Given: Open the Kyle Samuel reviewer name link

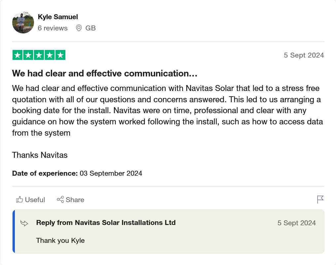Looking at the screenshot, I should pyautogui.click(x=58, y=17).
